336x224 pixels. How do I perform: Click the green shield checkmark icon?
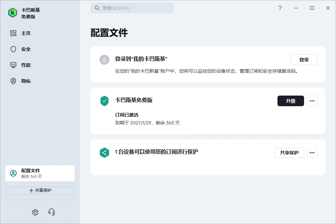tap(104, 101)
